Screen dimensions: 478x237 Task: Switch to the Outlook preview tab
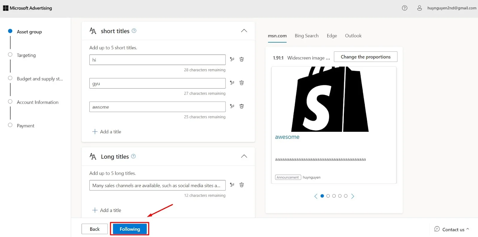click(x=353, y=36)
